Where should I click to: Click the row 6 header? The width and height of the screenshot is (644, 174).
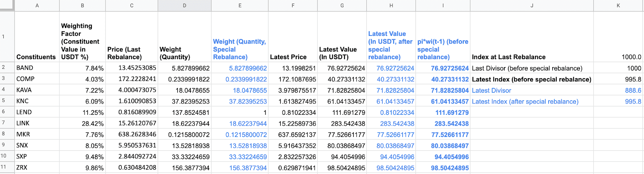(x=4, y=112)
